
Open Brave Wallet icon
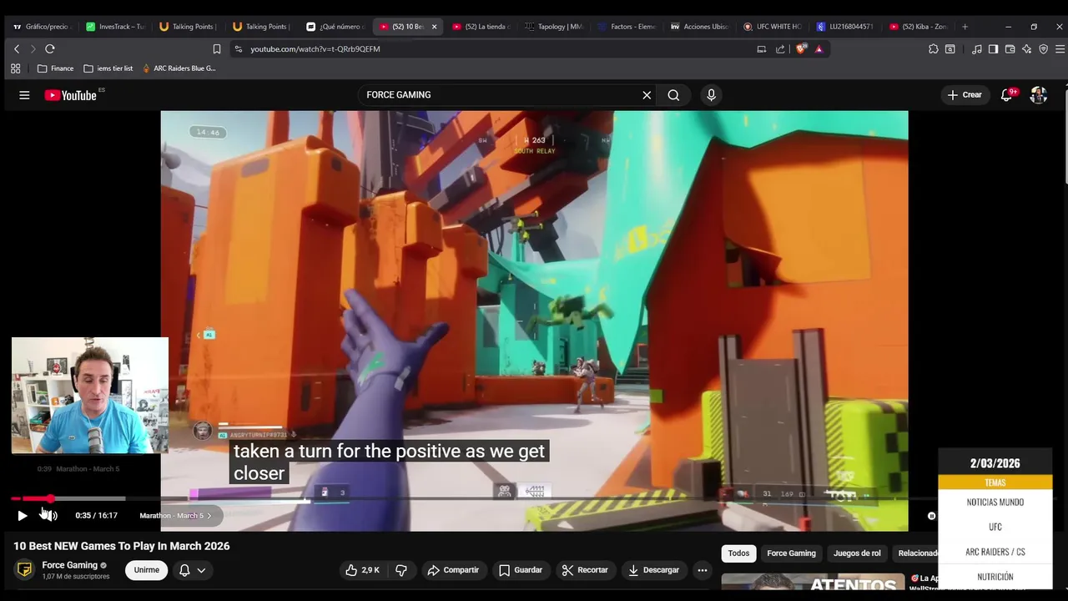tap(1010, 49)
